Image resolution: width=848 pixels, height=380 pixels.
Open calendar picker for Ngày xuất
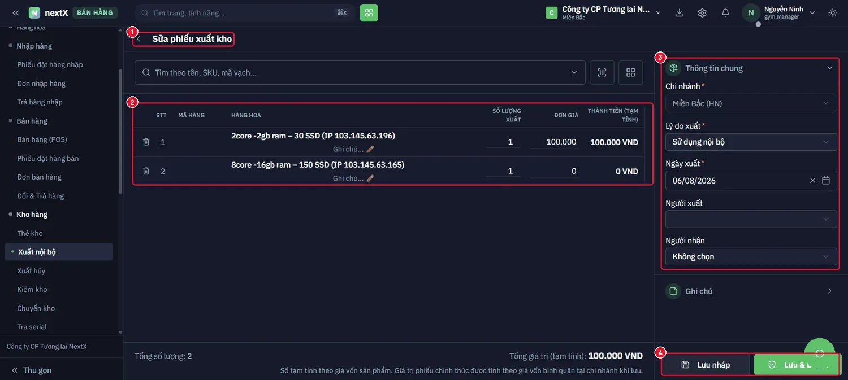tap(826, 180)
